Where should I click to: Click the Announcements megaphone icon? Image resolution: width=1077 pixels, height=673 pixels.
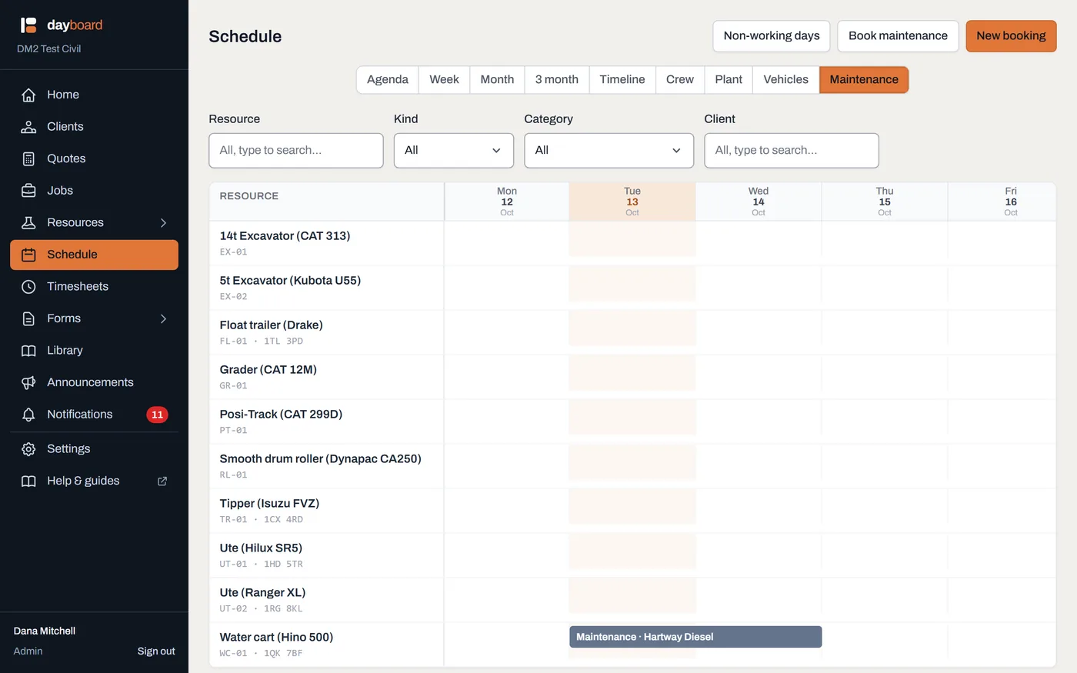tap(28, 382)
